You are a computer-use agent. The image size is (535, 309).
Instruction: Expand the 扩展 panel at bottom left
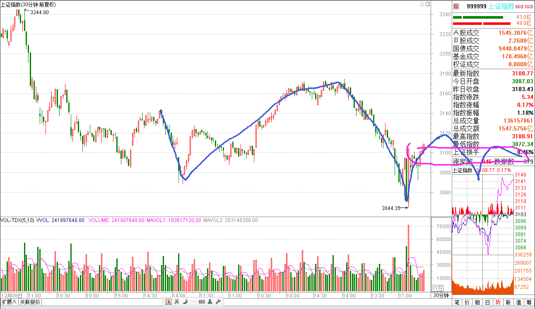(9, 302)
